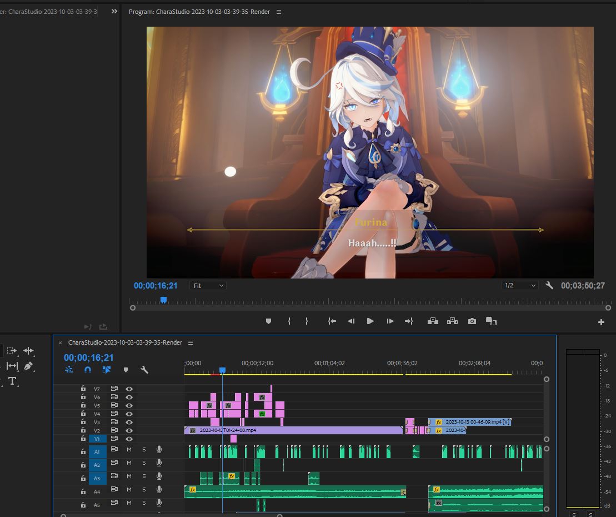Image resolution: width=616 pixels, height=517 pixels.
Task: Hide track V2 with eye icon
Action: pyautogui.click(x=129, y=430)
